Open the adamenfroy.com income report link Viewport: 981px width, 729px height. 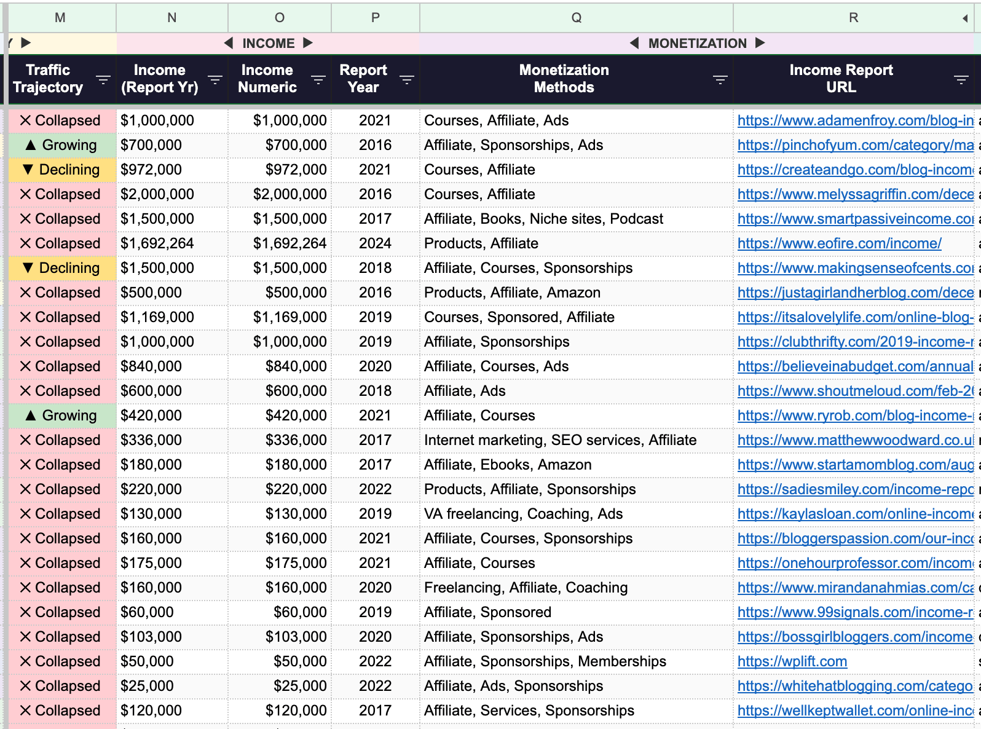pos(855,120)
